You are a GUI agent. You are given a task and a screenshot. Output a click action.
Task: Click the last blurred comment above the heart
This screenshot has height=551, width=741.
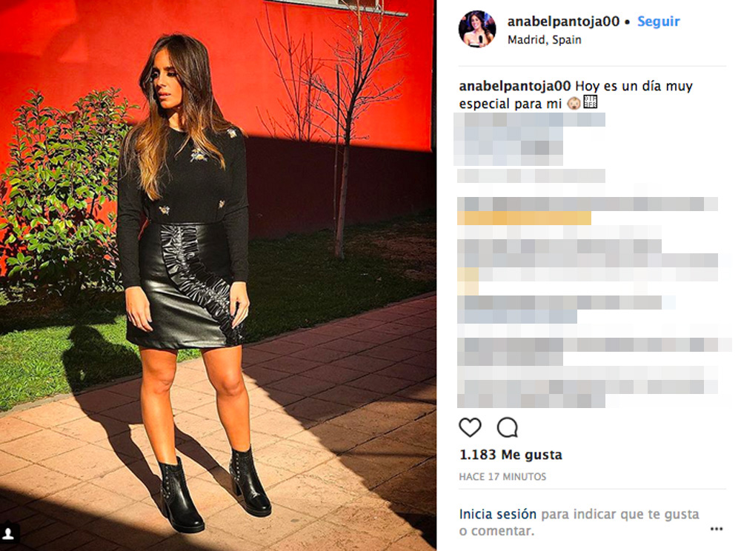click(588, 393)
